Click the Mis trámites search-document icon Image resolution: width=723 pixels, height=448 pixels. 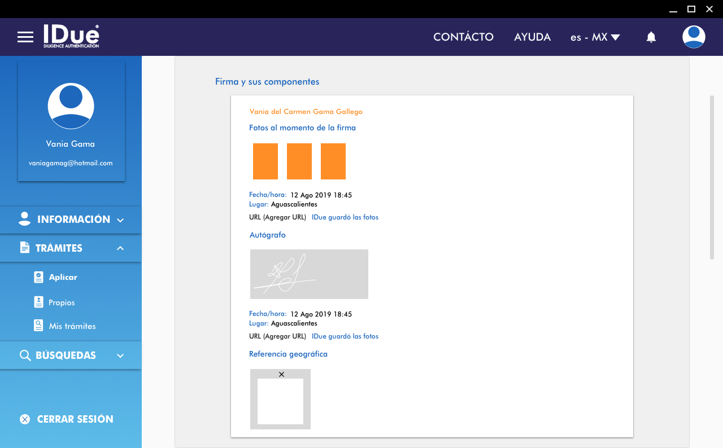click(38, 326)
